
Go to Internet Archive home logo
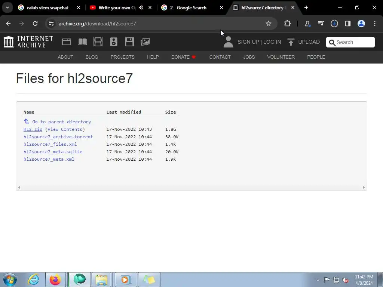[28, 42]
